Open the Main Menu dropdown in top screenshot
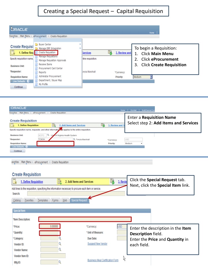 tap(25, 36)
